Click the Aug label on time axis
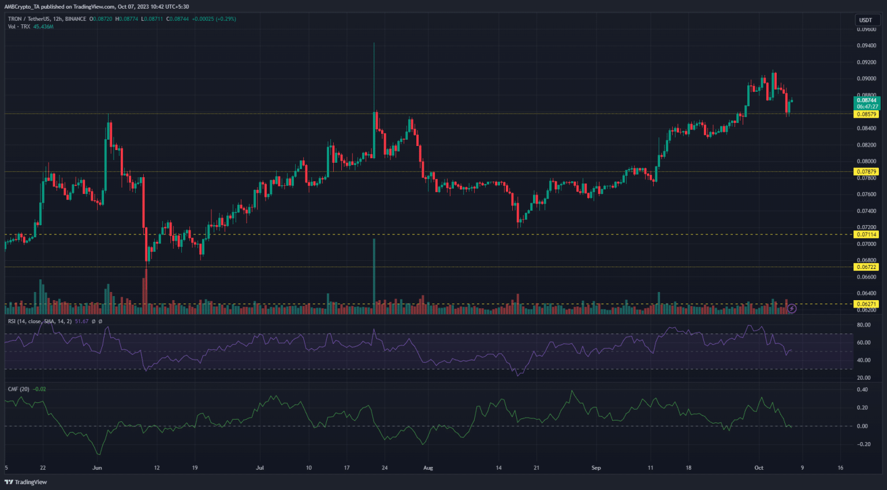The height and width of the screenshot is (490, 887). [x=428, y=468]
